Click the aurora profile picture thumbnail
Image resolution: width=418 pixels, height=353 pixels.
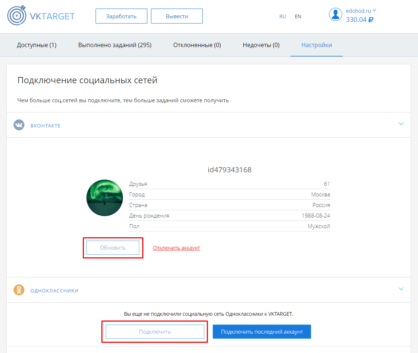(x=105, y=198)
